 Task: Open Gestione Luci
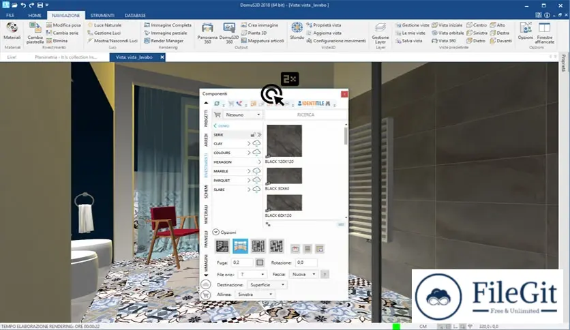click(104, 33)
